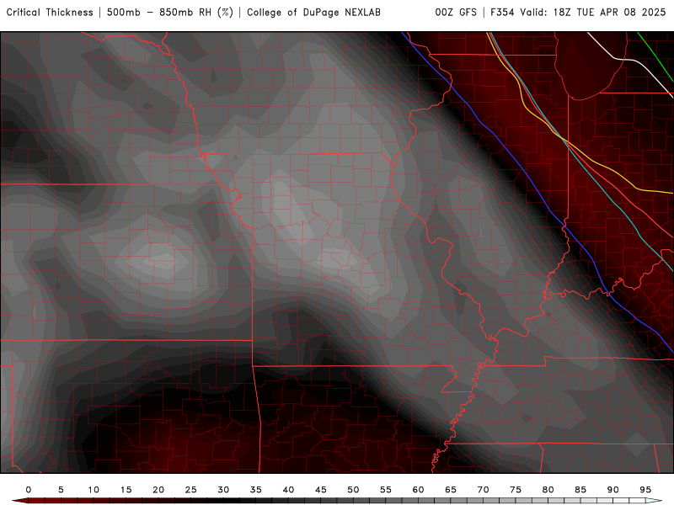The height and width of the screenshot is (505, 674).
Task: Click the "20" value on the color scale
Action: pos(158,490)
